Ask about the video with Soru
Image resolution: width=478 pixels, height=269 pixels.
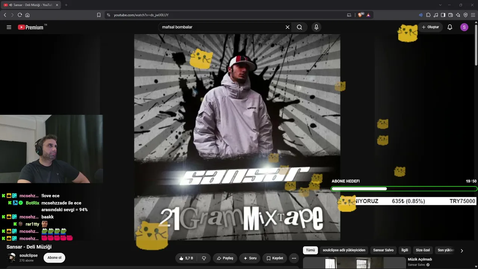point(250,258)
